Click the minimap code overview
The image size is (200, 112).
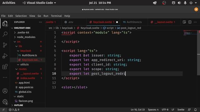[x=190, y=33]
